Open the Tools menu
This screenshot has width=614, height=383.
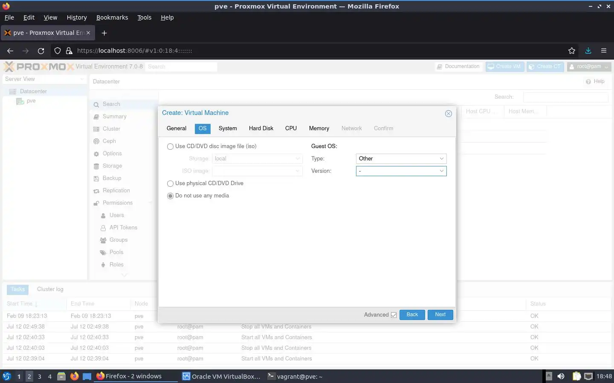pyautogui.click(x=145, y=17)
